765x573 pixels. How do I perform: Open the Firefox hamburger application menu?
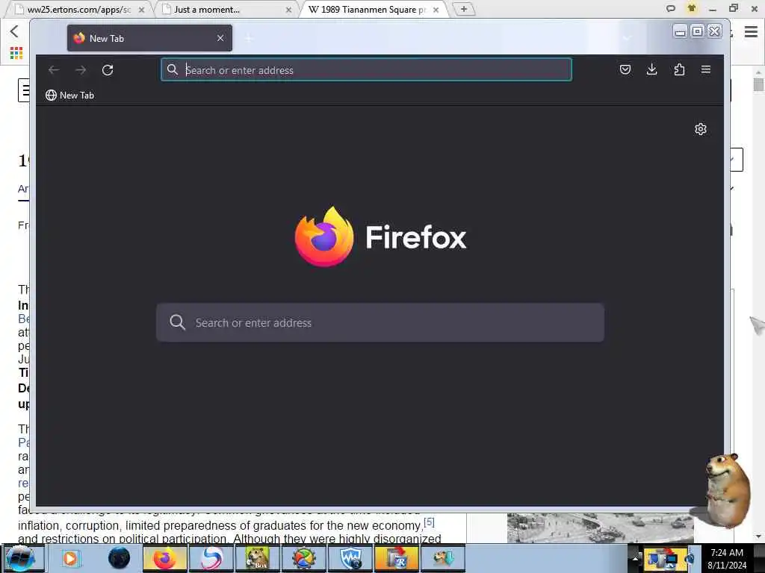[705, 69]
